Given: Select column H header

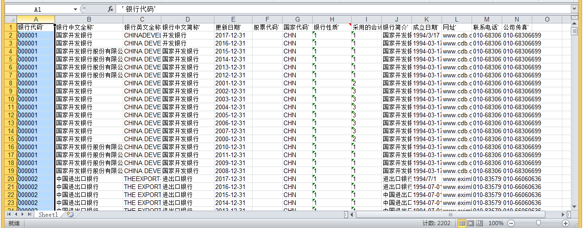Looking at the screenshot, I should pyautogui.click(x=332, y=19).
